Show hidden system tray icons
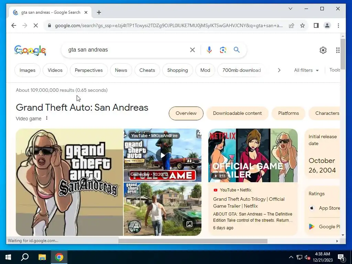The image size is (352, 264). tap(291, 257)
